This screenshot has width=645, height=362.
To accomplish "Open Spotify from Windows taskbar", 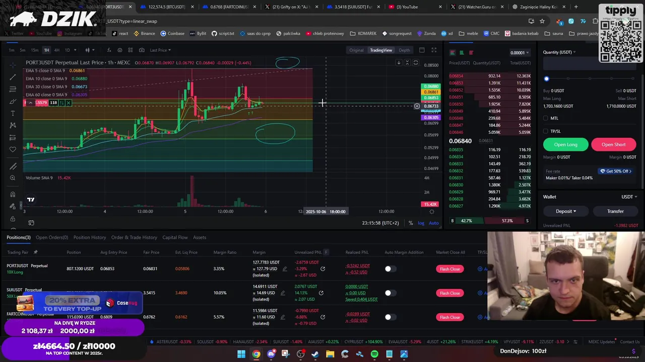I will [374, 354].
